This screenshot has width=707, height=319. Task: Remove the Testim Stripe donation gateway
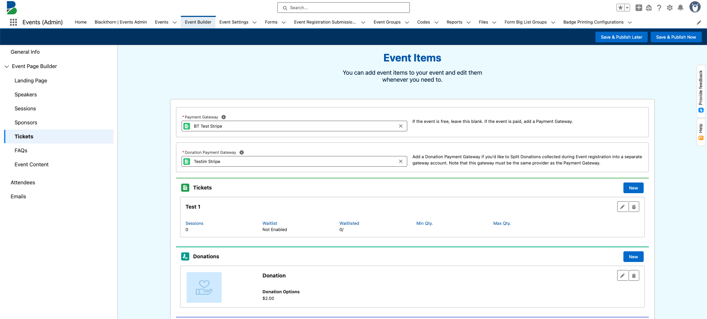tap(401, 162)
